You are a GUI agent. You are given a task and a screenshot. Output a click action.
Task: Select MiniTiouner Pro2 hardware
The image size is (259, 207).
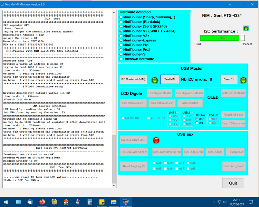click(x=135, y=50)
